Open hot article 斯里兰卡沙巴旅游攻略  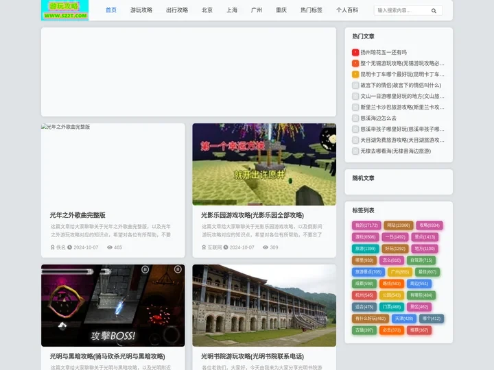coord(402,108)
